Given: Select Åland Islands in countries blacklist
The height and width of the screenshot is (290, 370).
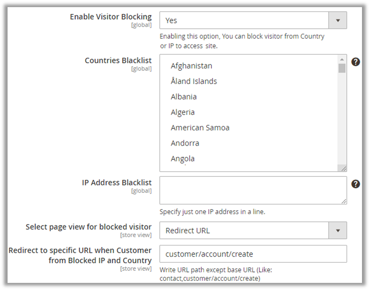Looking at the screenshot, I should [194, 82].
